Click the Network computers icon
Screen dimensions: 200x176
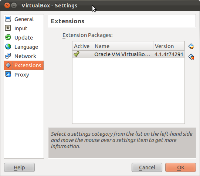[x=8, y=56]
